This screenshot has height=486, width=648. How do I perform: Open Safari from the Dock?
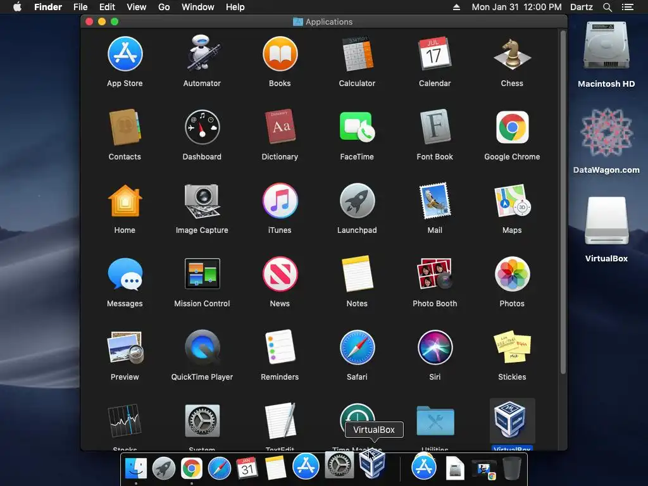220,468
